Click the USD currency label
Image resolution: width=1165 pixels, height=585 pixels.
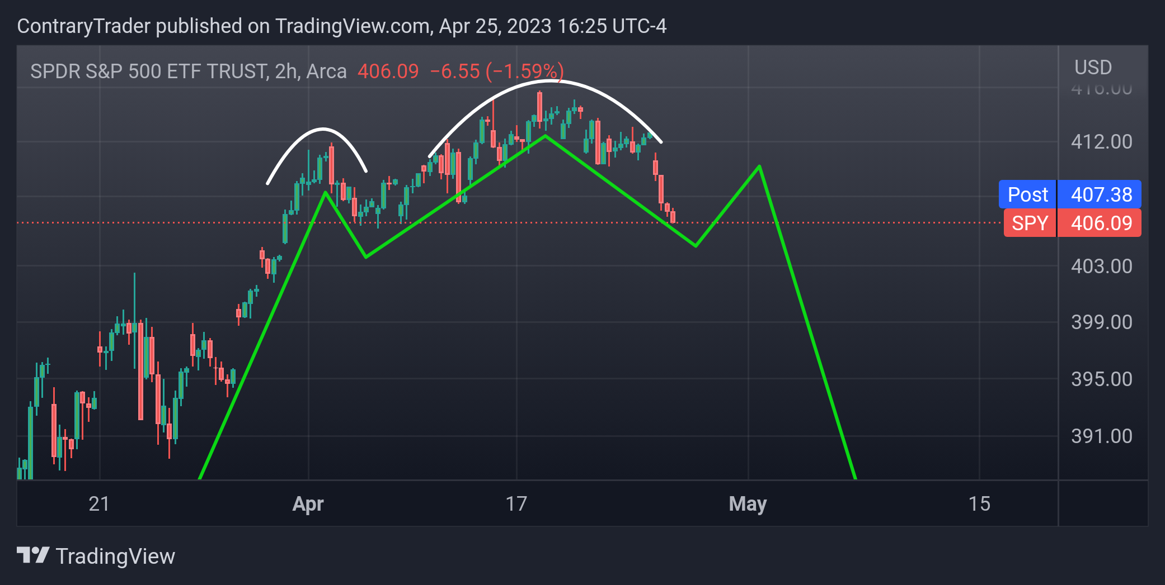1093,68
